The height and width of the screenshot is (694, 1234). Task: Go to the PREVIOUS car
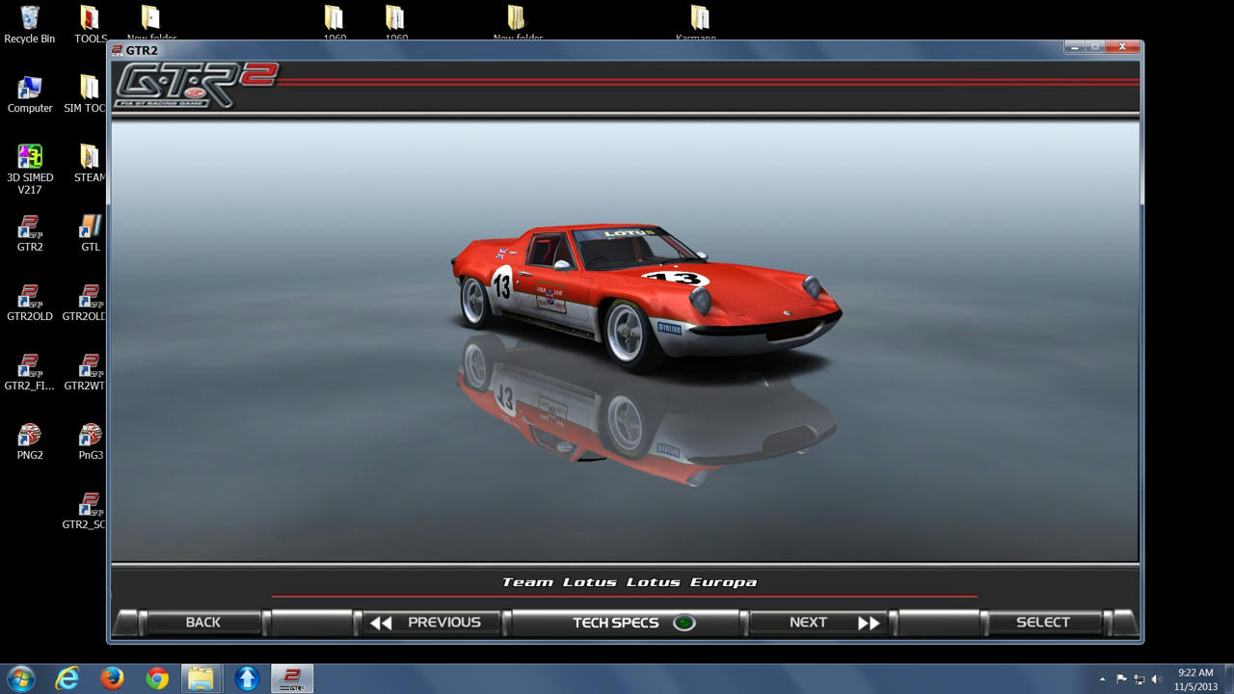(431, 623)
